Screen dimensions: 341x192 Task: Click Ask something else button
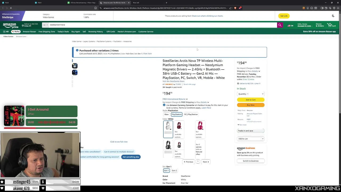(x=131, y=157)
